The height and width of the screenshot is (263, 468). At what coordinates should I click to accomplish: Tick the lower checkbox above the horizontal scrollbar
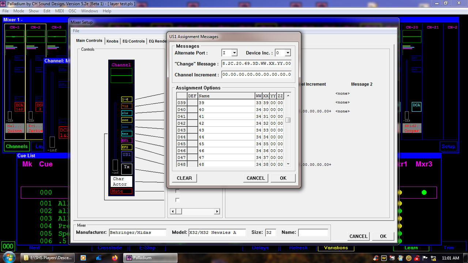(178, 200)
